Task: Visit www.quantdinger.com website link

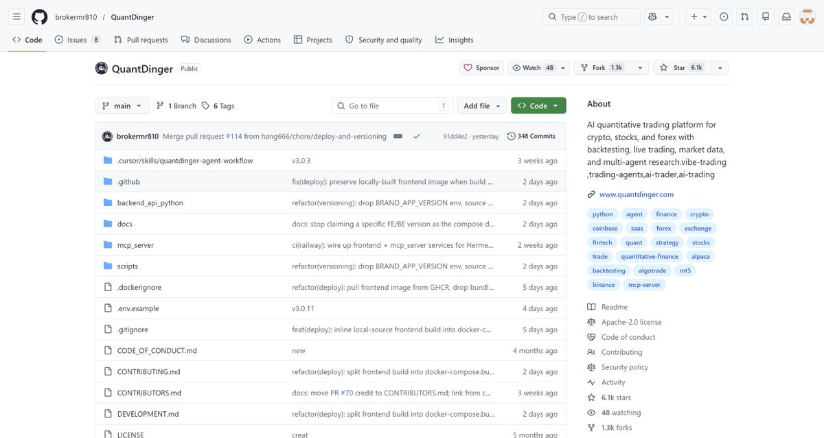Action: [637, 194]
